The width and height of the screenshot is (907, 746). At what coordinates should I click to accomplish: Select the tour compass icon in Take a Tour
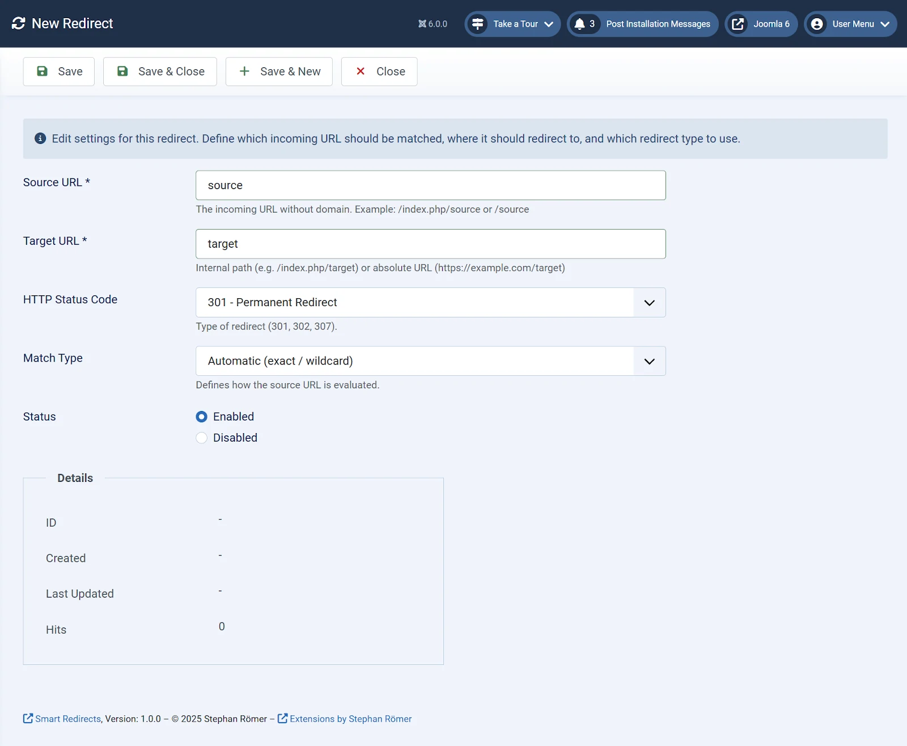click(x=478, y=24)
